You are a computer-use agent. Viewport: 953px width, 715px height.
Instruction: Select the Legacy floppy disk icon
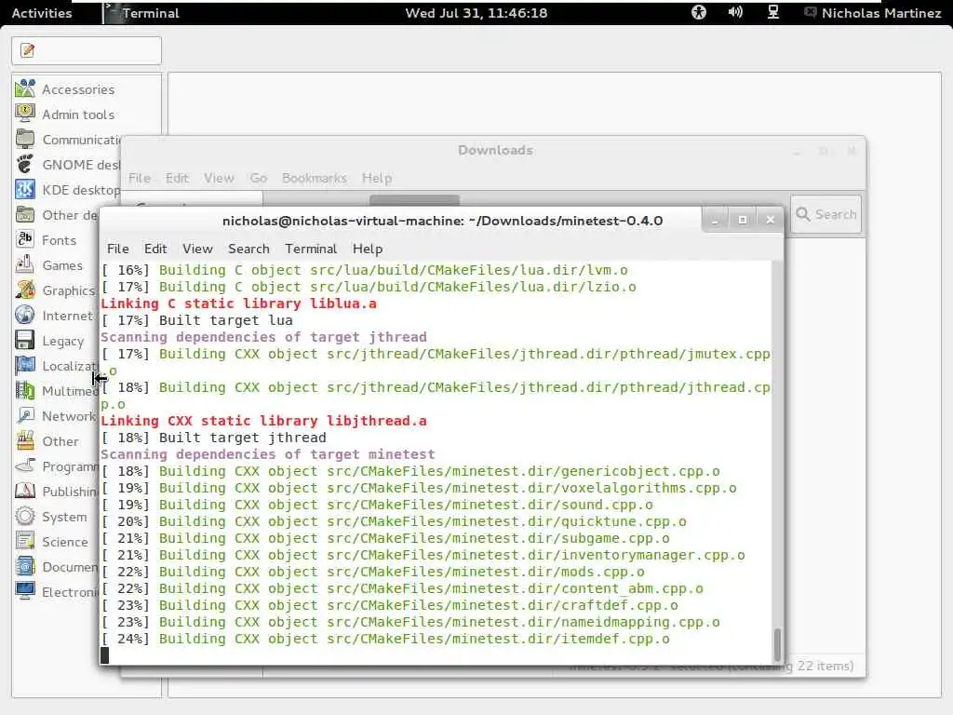tap(25, 341)
